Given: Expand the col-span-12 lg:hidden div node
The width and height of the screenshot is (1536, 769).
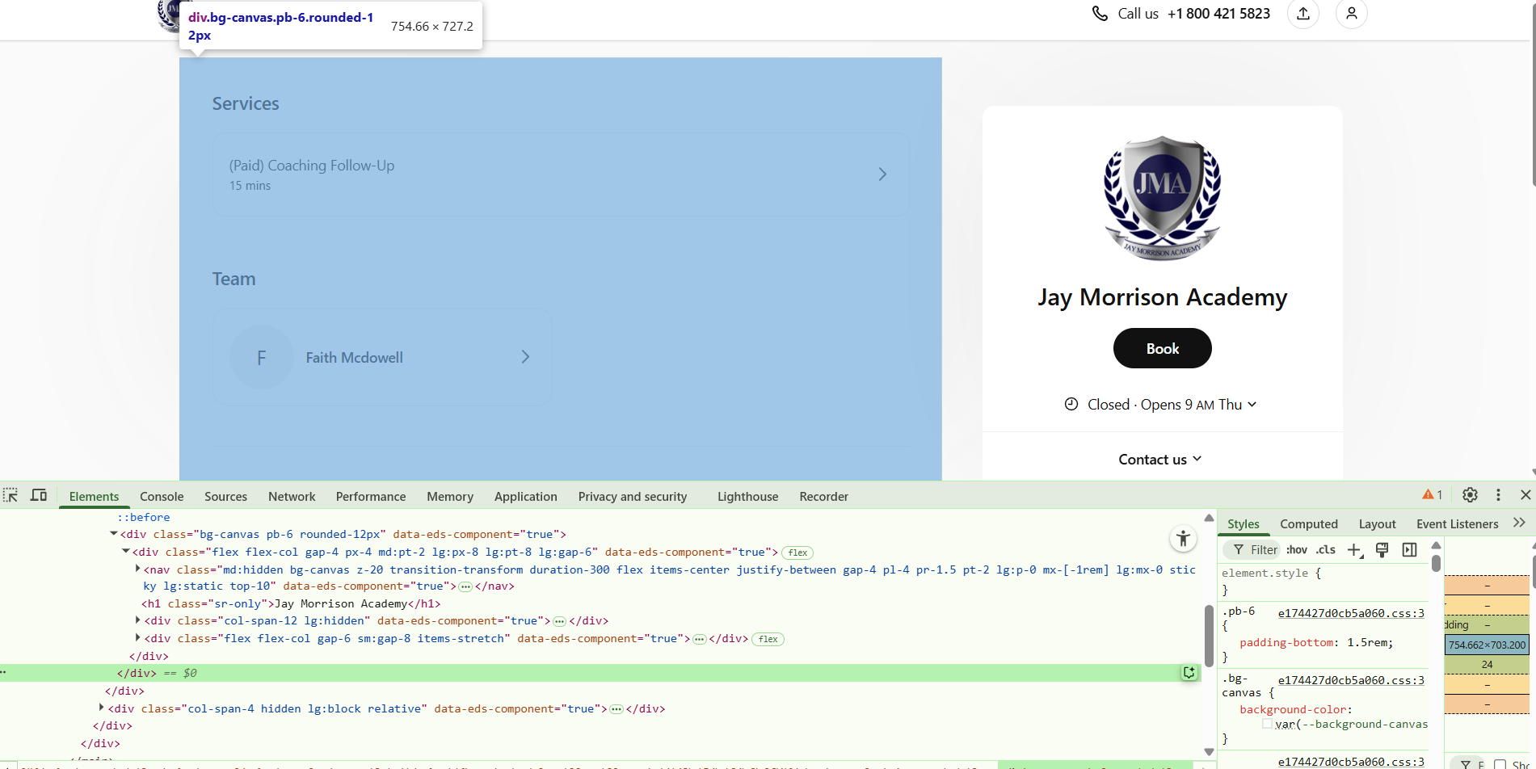Looking at the screenshot, I should (x=137, y=620).
